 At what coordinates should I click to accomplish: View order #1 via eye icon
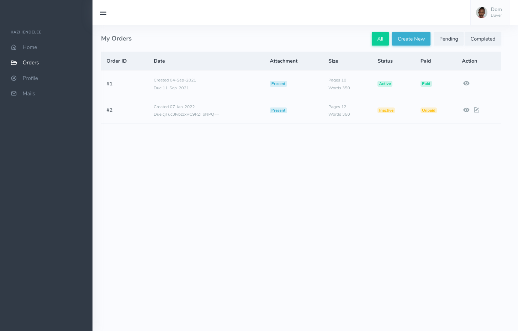[x=466, y=83]
